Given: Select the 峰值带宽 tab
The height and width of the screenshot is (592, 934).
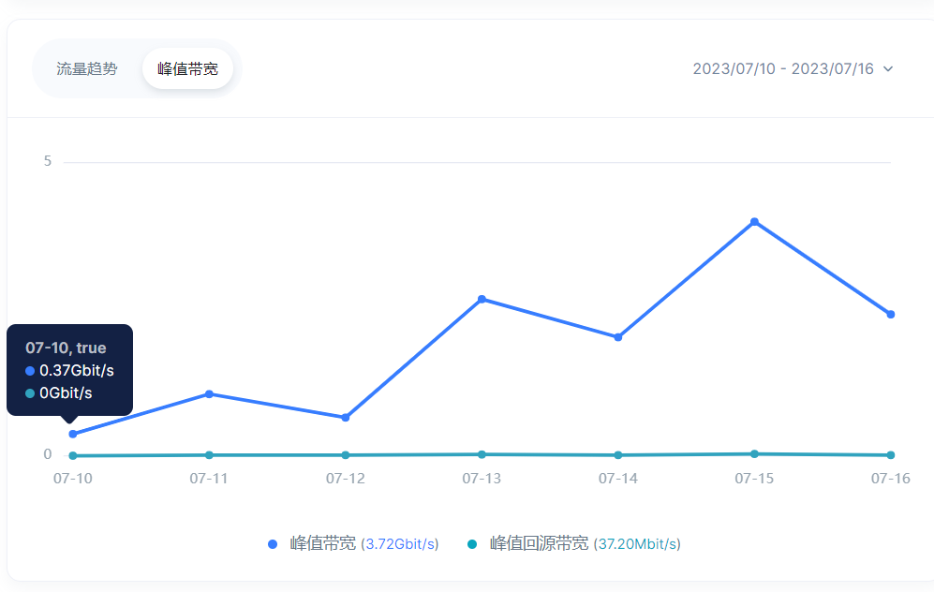Looking at the screenshot, I should (187, 68).
